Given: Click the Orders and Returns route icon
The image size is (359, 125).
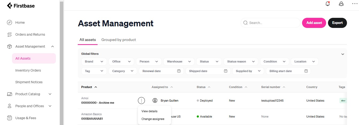Looking at the screenshot, I should pos(10,35).
